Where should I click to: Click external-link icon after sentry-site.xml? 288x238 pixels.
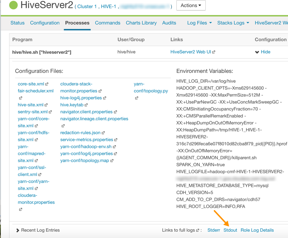(x=51, y=112)
